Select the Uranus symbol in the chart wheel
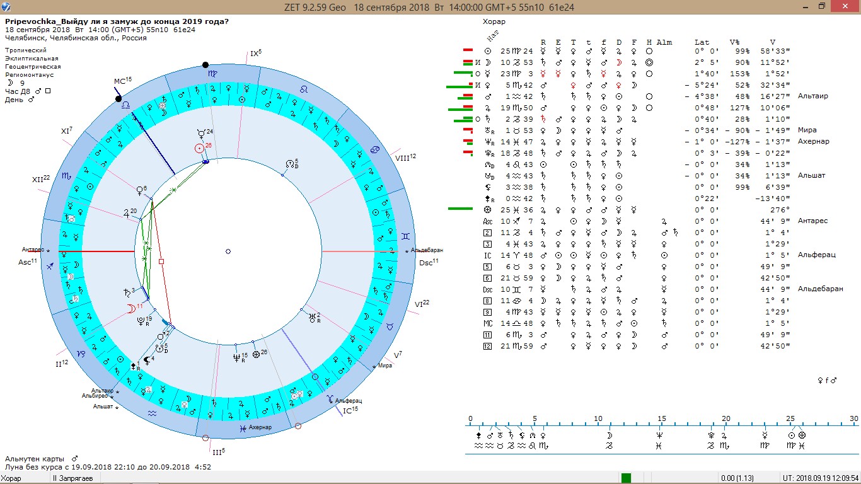 click(x=311, y=318)
